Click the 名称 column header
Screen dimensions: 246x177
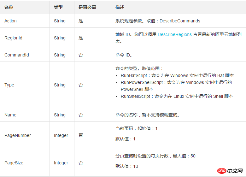point(9,7)
